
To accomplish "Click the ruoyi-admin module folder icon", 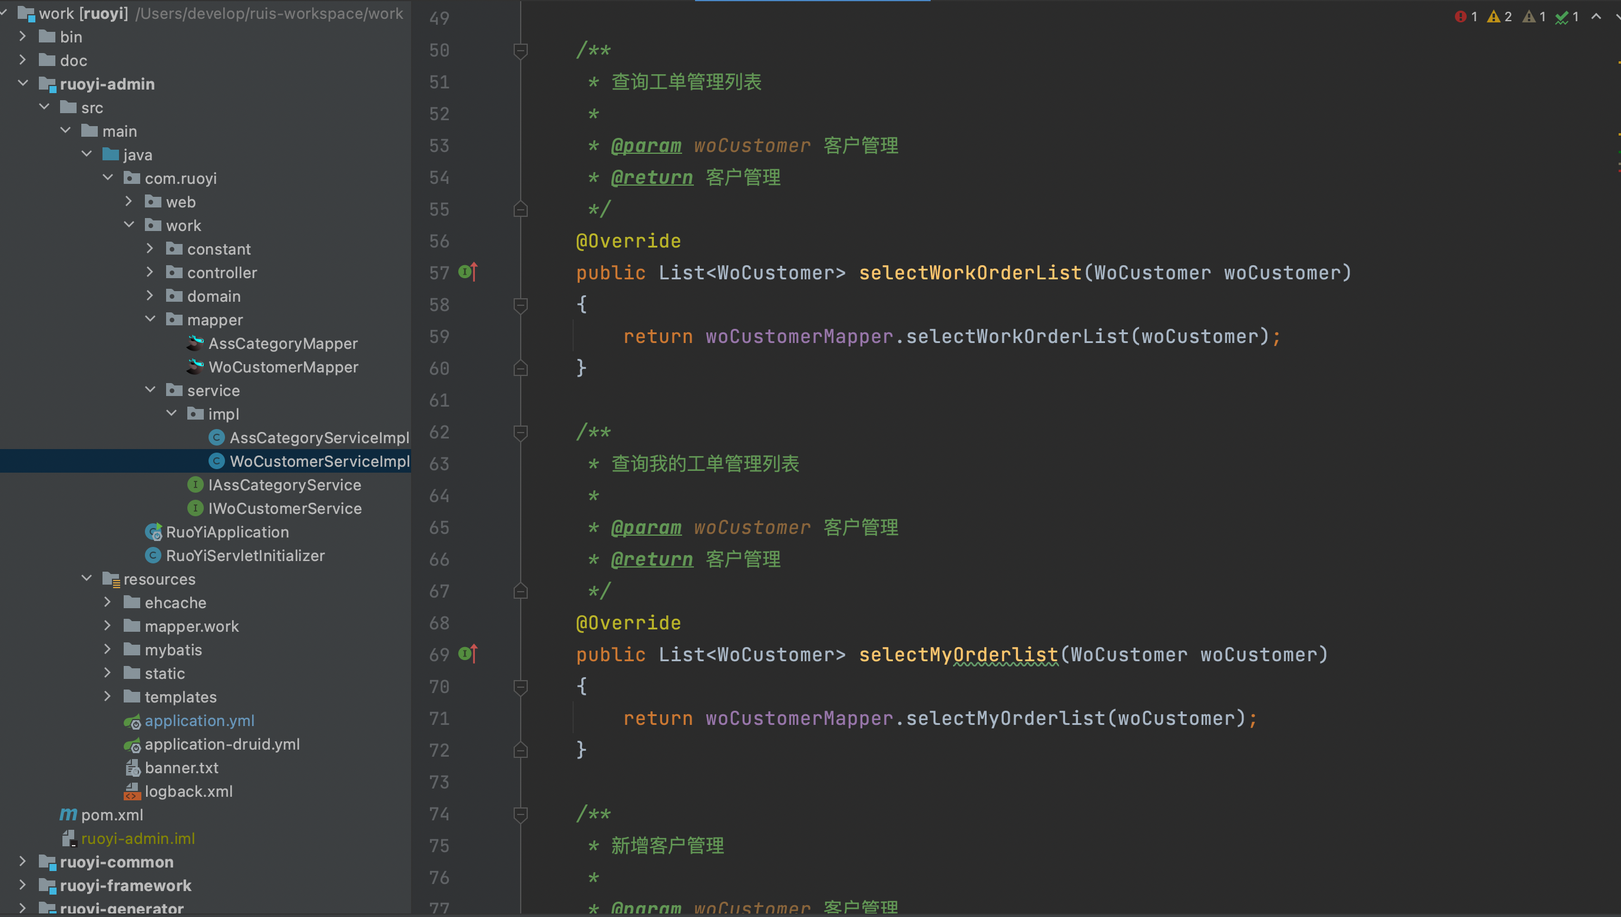I will [48, 84].
